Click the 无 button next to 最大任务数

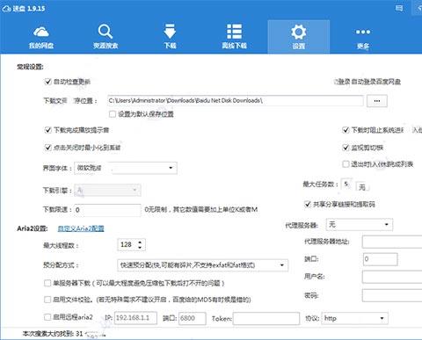pyautogui.click(x=362, y=186)
